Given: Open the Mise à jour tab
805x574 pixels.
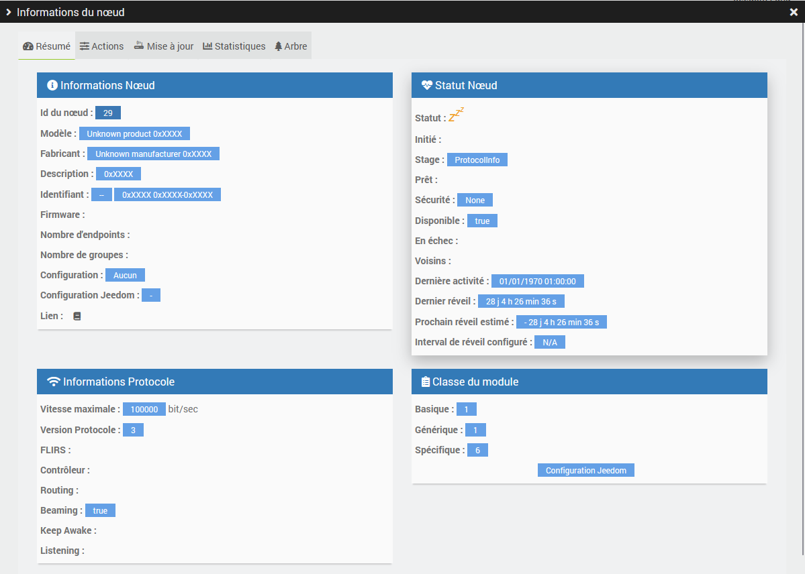Looking at the screenshot, I should point(164,46).
